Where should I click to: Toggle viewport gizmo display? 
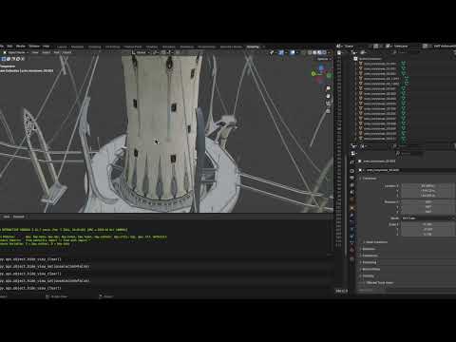coord(281,52)
